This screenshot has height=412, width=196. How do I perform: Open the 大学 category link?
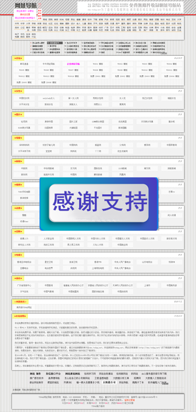179,19
